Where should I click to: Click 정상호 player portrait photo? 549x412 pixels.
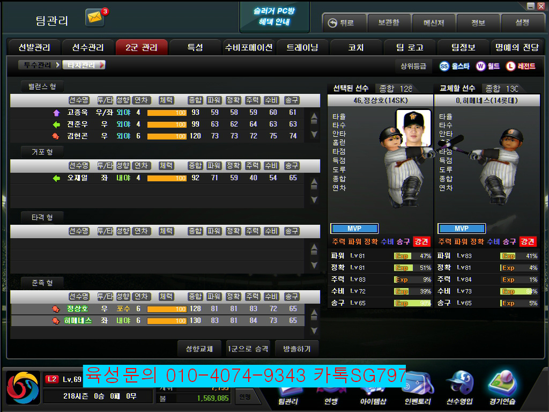tap(413, 128)
